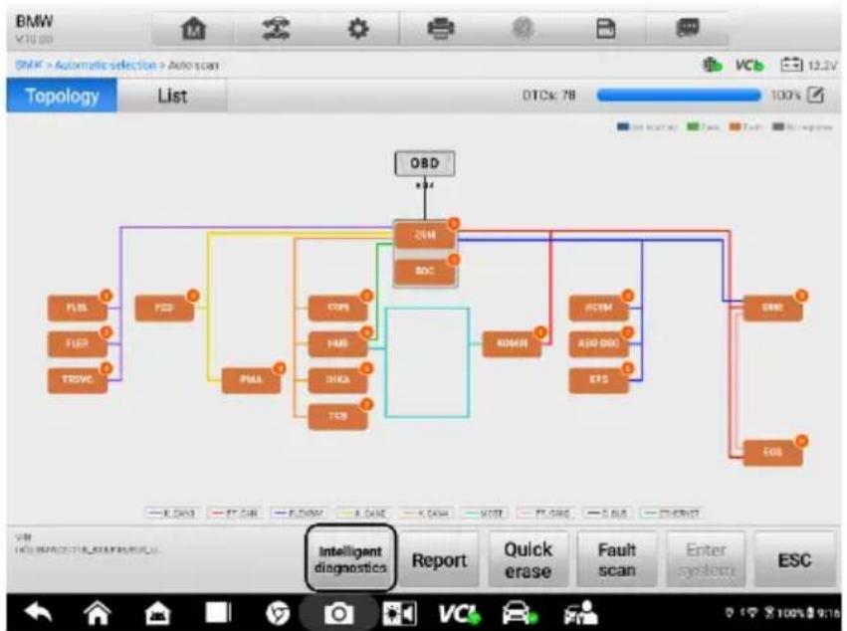Click the blue scan progress bar
This screenshot has height=631, width=847.
679,96
